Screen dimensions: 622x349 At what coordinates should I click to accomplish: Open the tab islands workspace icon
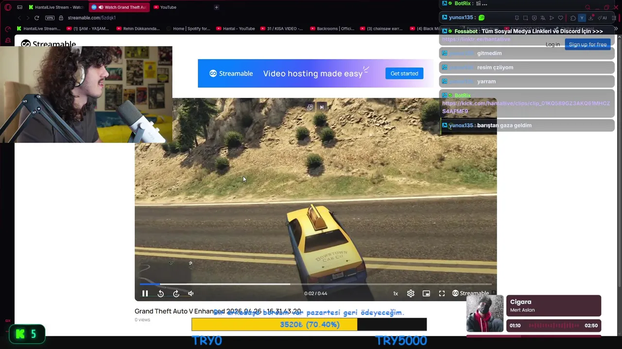(x=19, y=7)
